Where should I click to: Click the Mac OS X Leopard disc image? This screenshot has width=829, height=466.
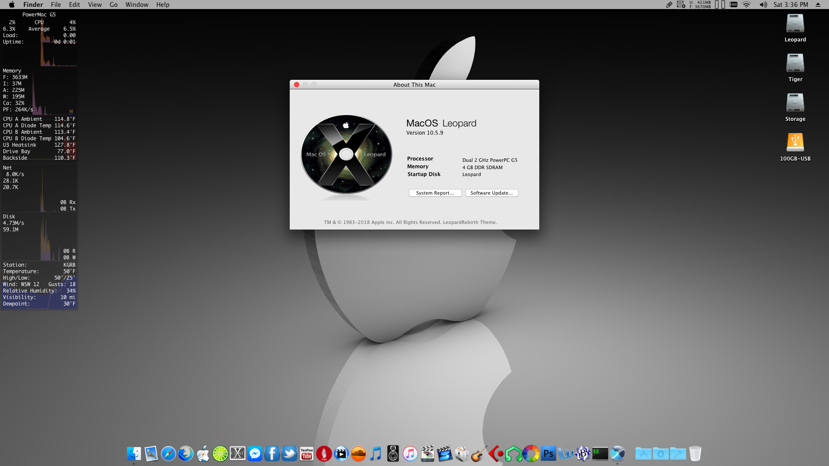[346, 154]
